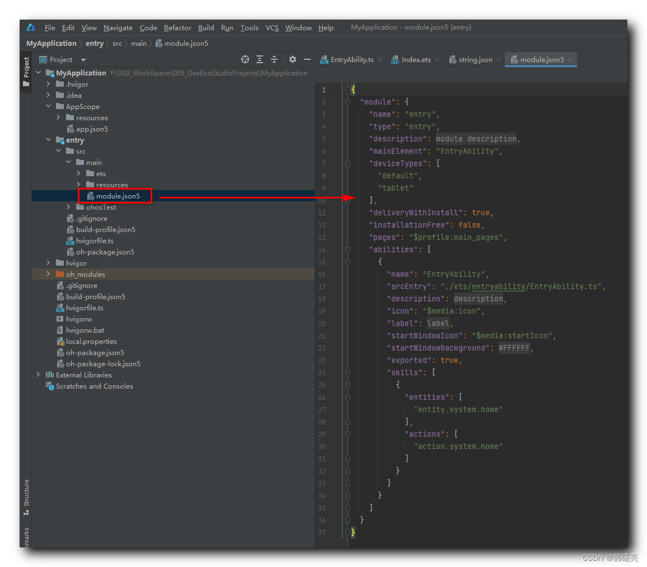647x567 pixels.
Task: Open the Project panel settings gear
Action: [x=292, y=59]
